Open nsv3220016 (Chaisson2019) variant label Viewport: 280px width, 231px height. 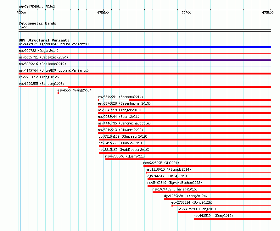pyautogui.click(x=42, y=64)
